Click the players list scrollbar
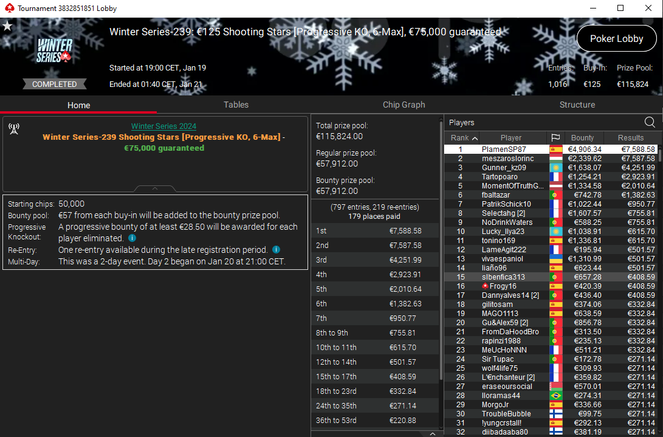The height and width of the screenshot is (437, 663). [660, 154]
